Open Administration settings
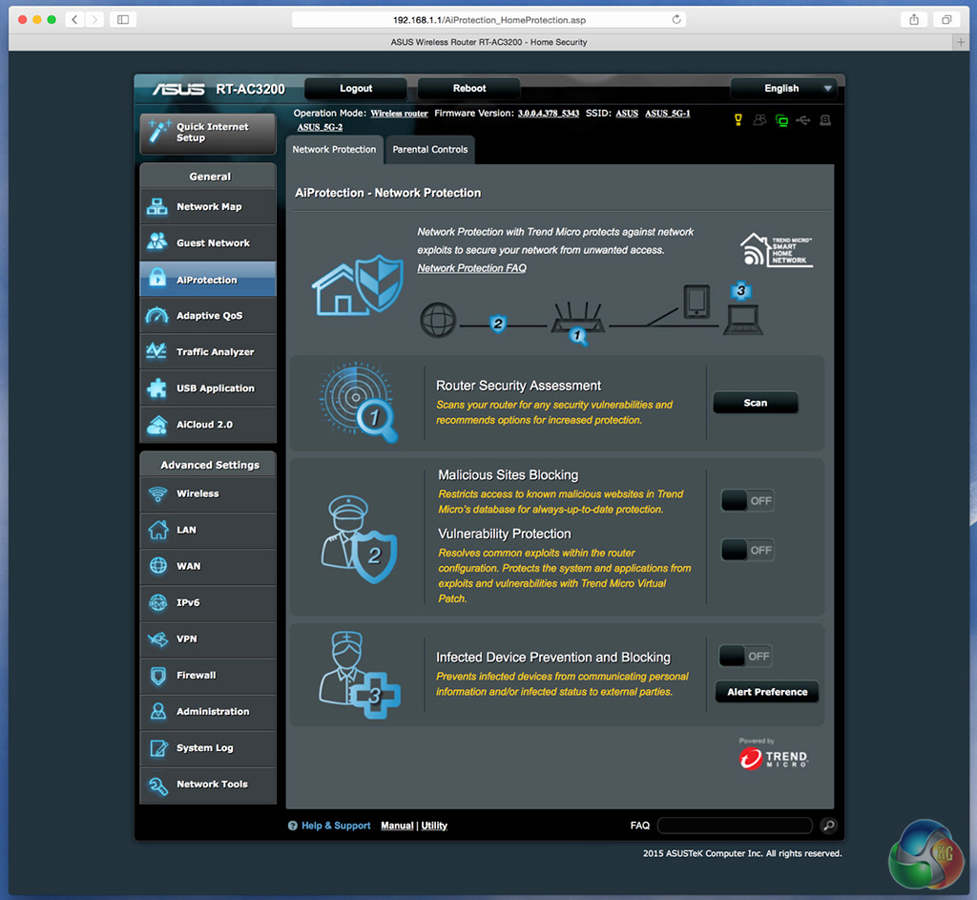This screenshot has height=900, width=977. pyautogui.click(x=208, y=711)
